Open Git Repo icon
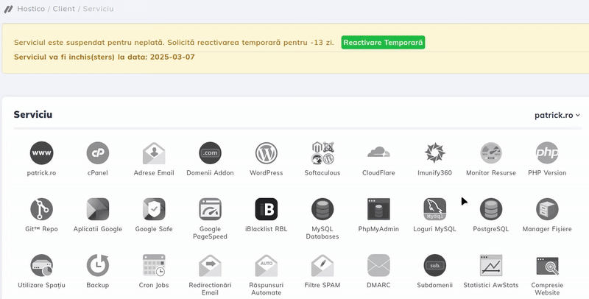 click(x=41, y=209)
